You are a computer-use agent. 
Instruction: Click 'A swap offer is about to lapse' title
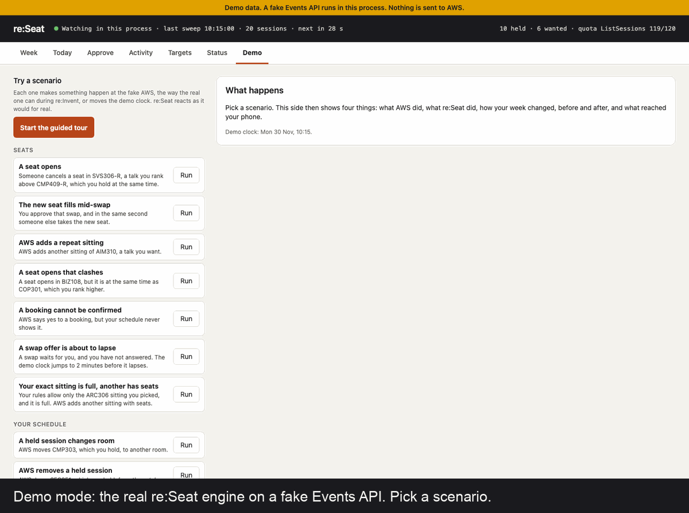67,348
